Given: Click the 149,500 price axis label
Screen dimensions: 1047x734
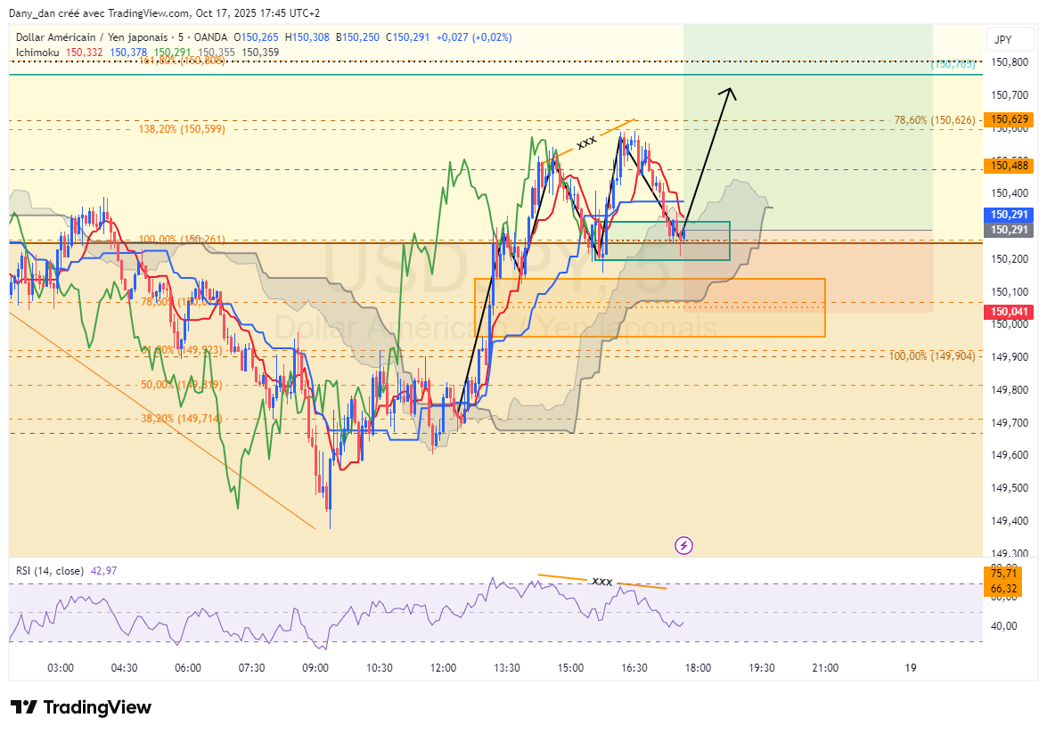Looking at the screenshot, I should pos(1010,488).
